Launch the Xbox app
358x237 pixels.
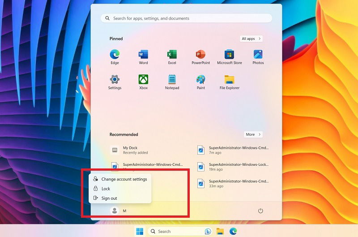pyautogui.click(x=143, y=82)
